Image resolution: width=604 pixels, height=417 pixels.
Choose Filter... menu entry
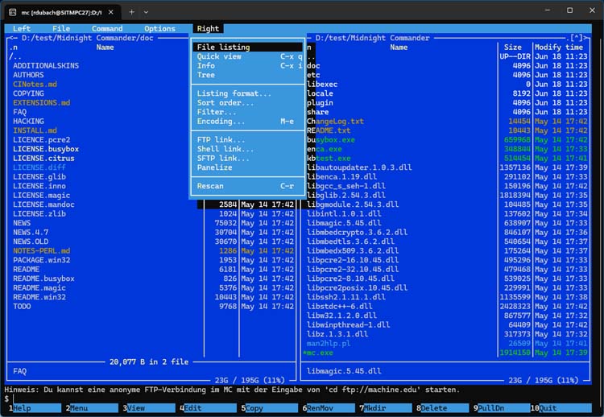click(248, 112)
